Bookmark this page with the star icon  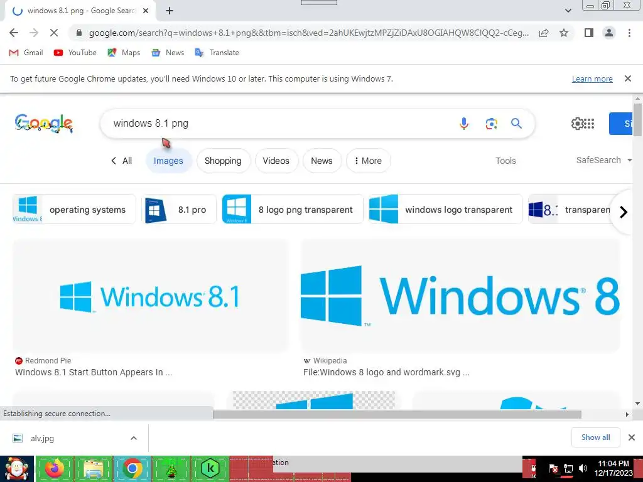tap(564, 33)
